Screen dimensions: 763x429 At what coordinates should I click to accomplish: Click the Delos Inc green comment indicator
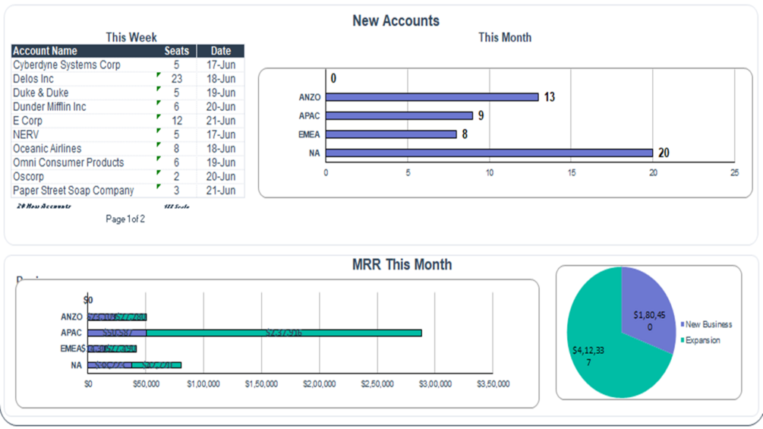[159, 74]
